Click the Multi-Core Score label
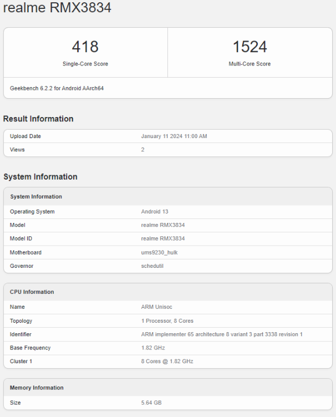The image size is (336, 417). point(250,64)
